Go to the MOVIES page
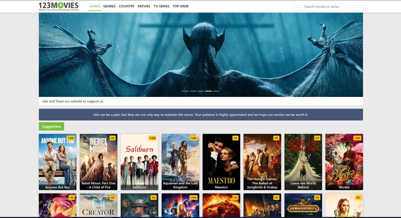 point(144,6)
